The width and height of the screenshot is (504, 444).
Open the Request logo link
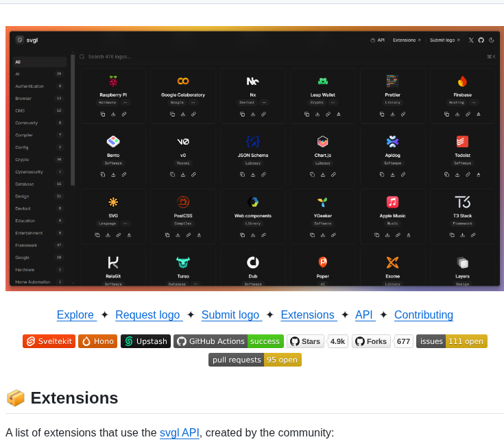[x=149, y=315]
